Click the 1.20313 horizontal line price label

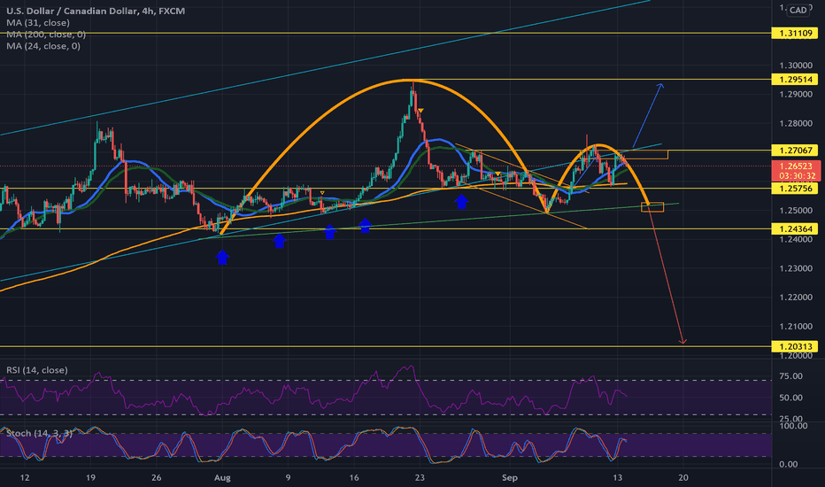coord(795,346)
